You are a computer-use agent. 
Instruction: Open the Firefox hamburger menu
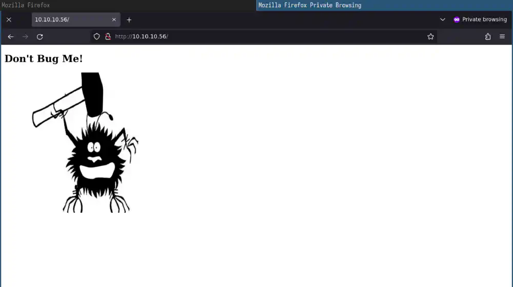coord(502,36)
